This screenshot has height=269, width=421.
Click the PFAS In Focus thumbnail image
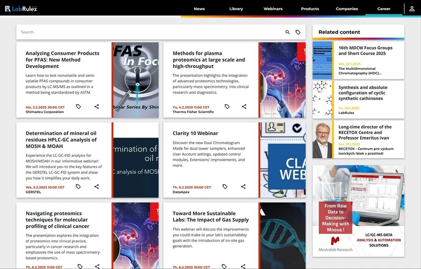[136, 80]
